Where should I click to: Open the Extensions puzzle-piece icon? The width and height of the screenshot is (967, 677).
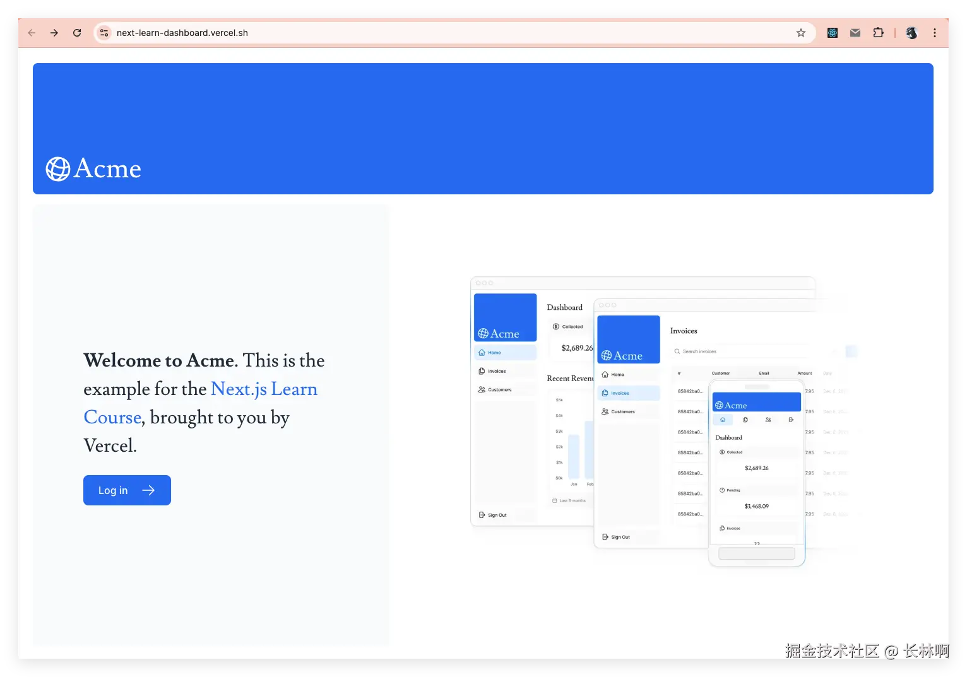(x=878, y=33)
